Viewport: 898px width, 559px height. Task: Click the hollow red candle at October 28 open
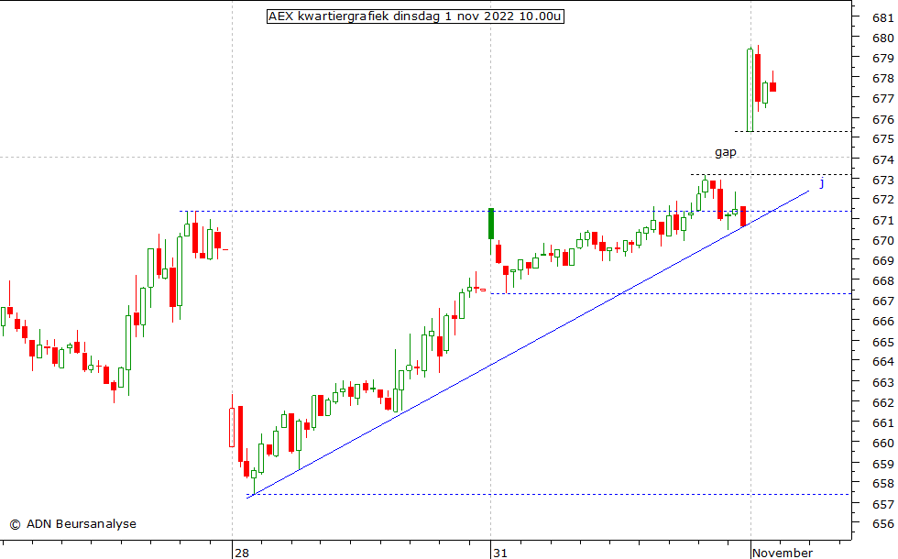(x=232, y=427)
